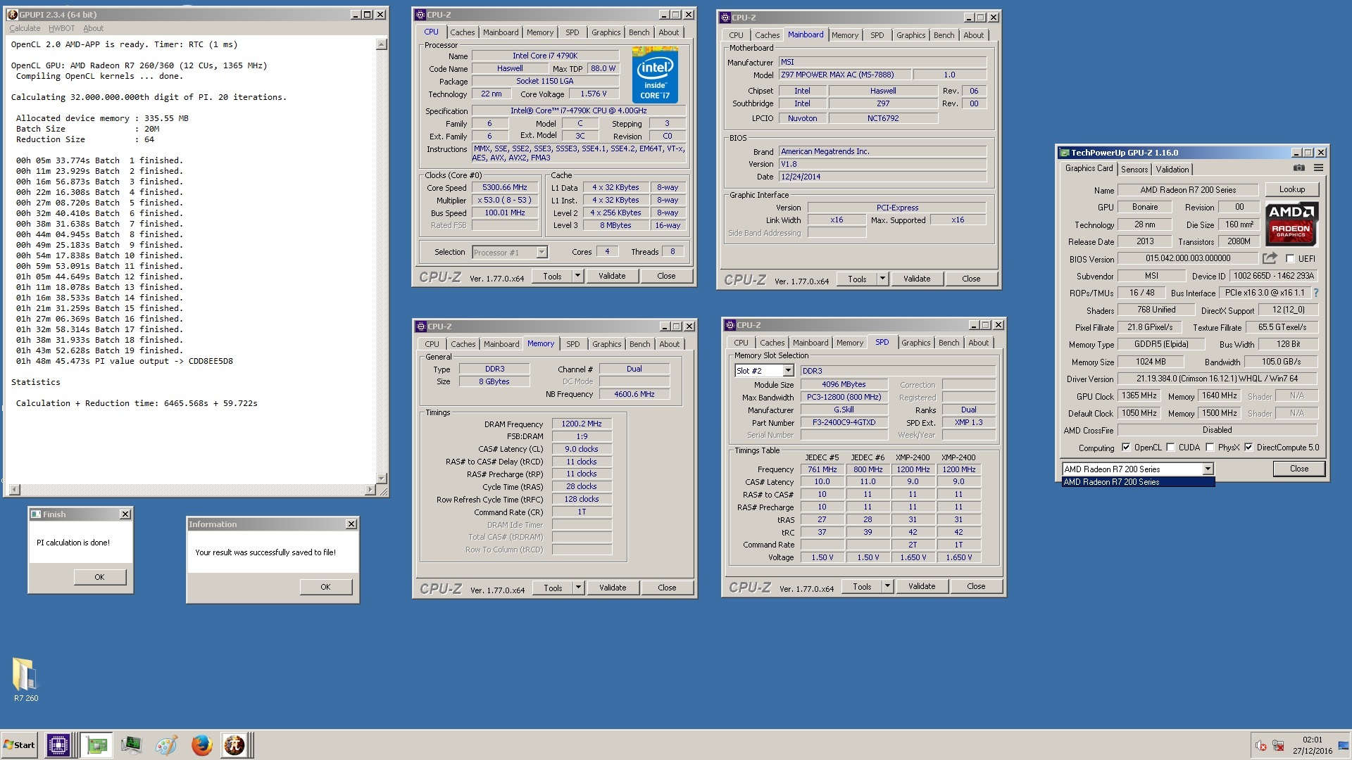Viewport: 1352px width, 760px height.
Task: Click the GPUPI pi icon in the taskbar
Action: click(x=234, y=745)
